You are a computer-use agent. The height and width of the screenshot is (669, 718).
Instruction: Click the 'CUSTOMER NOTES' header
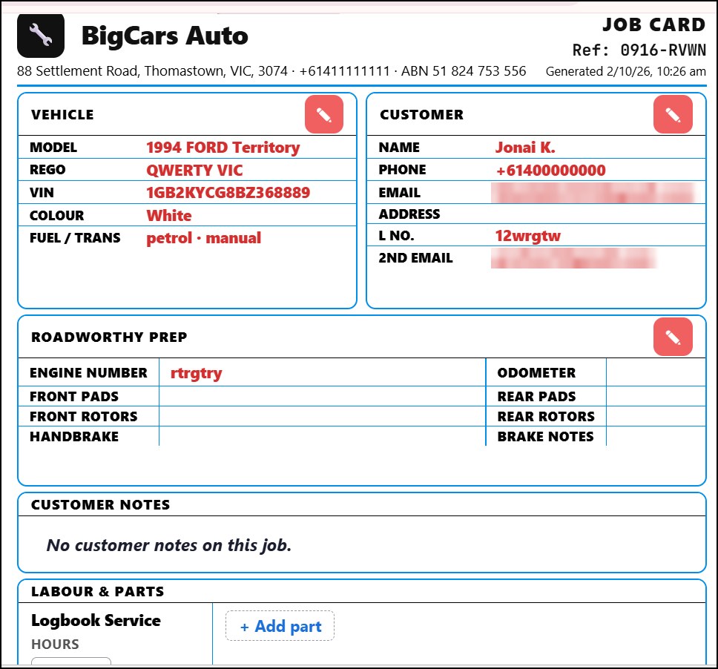tap(100, 504)
